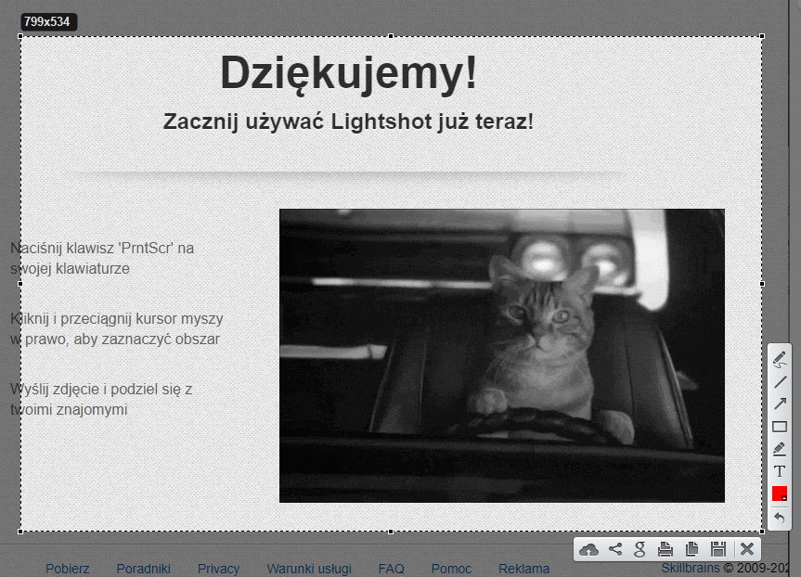
Task: Click the cat driving image
Action: [501, 355]
